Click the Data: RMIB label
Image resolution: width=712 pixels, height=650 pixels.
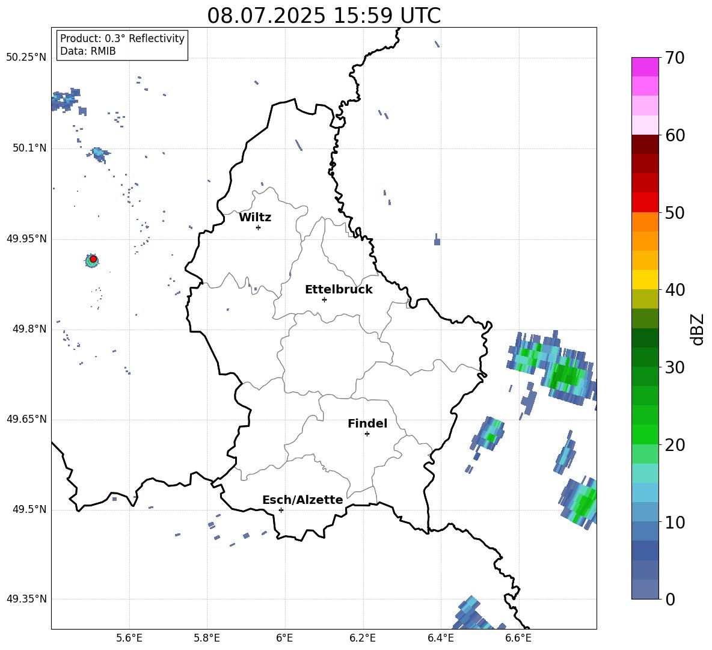click(x=88, y=51)
